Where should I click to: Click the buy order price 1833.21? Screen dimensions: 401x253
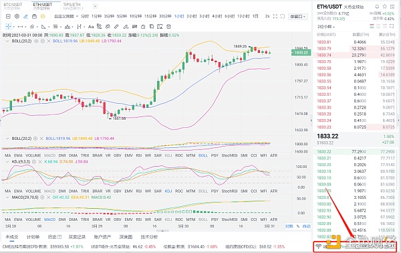pos(323,158)
